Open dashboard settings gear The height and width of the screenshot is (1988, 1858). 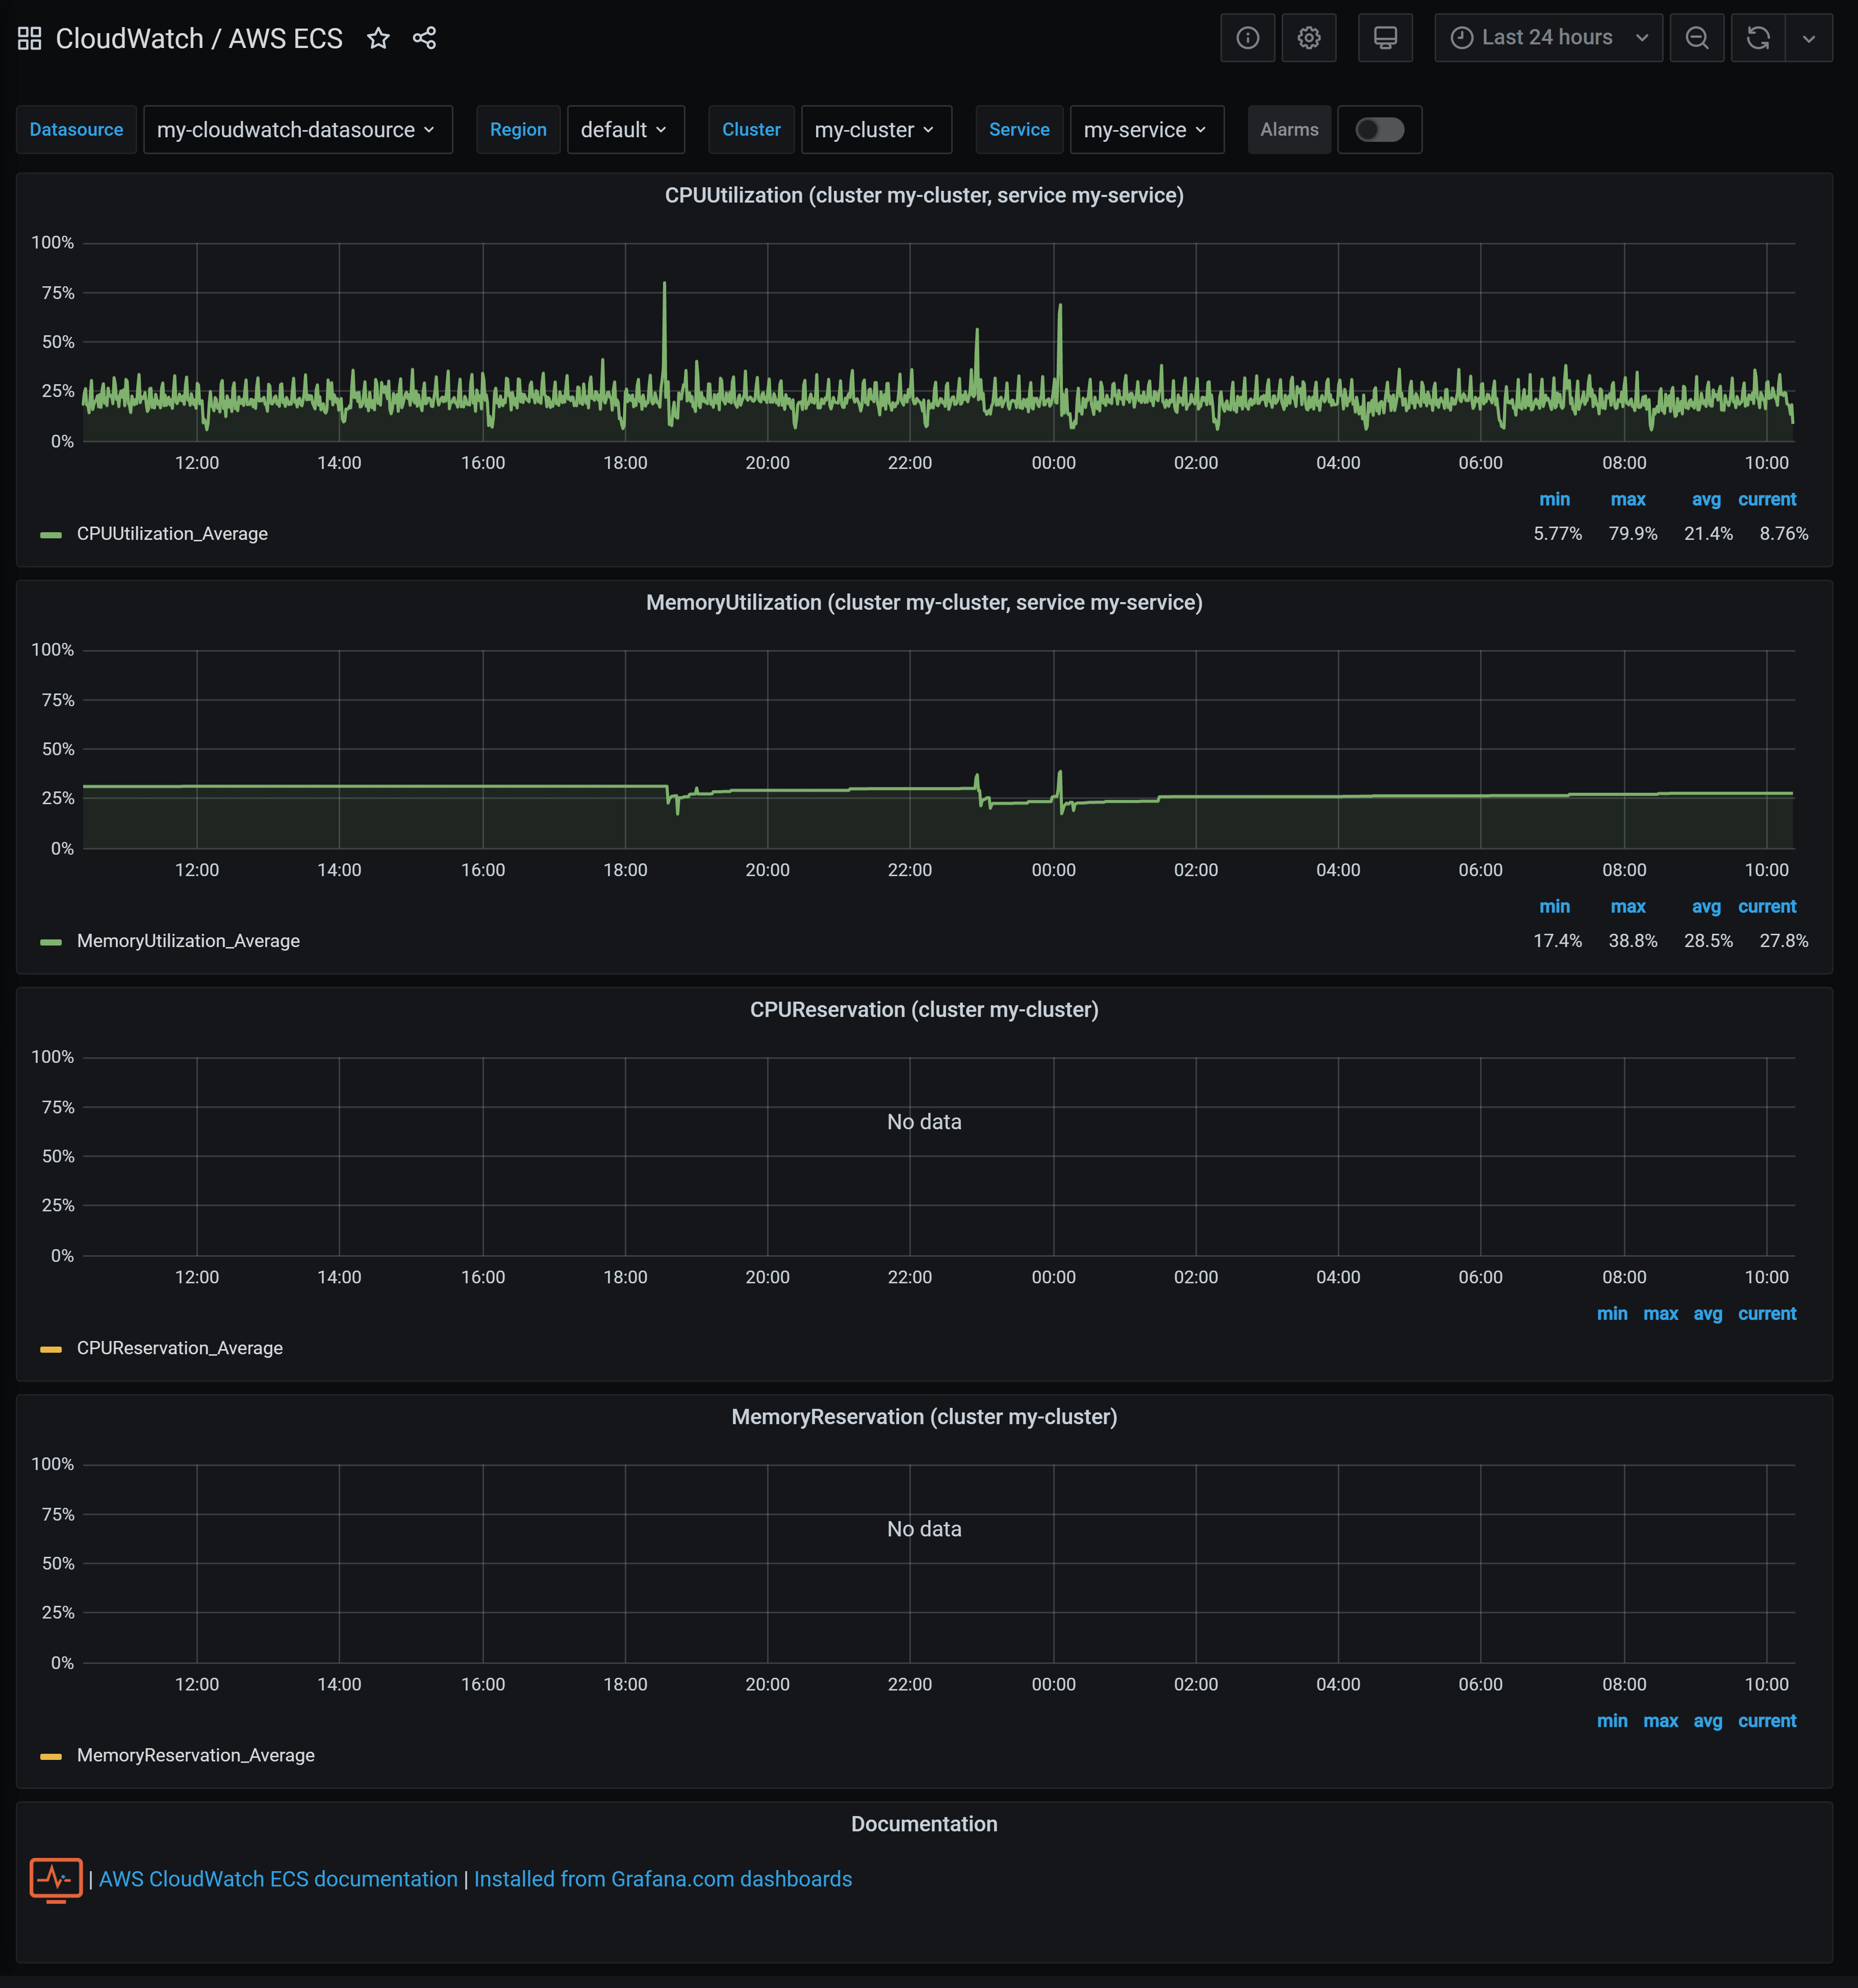click(x=1308, y=38)
